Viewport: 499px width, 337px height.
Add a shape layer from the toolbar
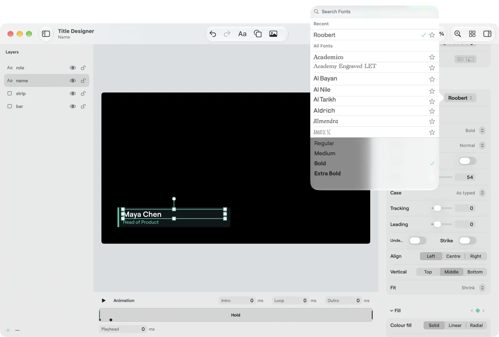tap(258, 34)
